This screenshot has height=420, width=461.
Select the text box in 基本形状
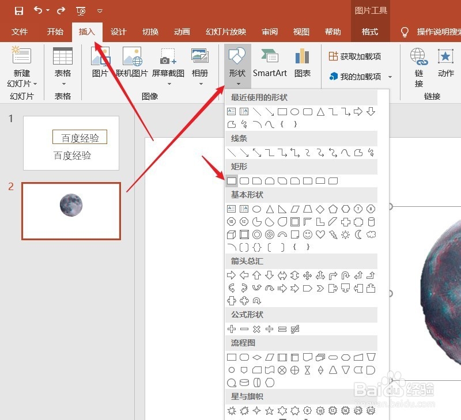[232, 209]
